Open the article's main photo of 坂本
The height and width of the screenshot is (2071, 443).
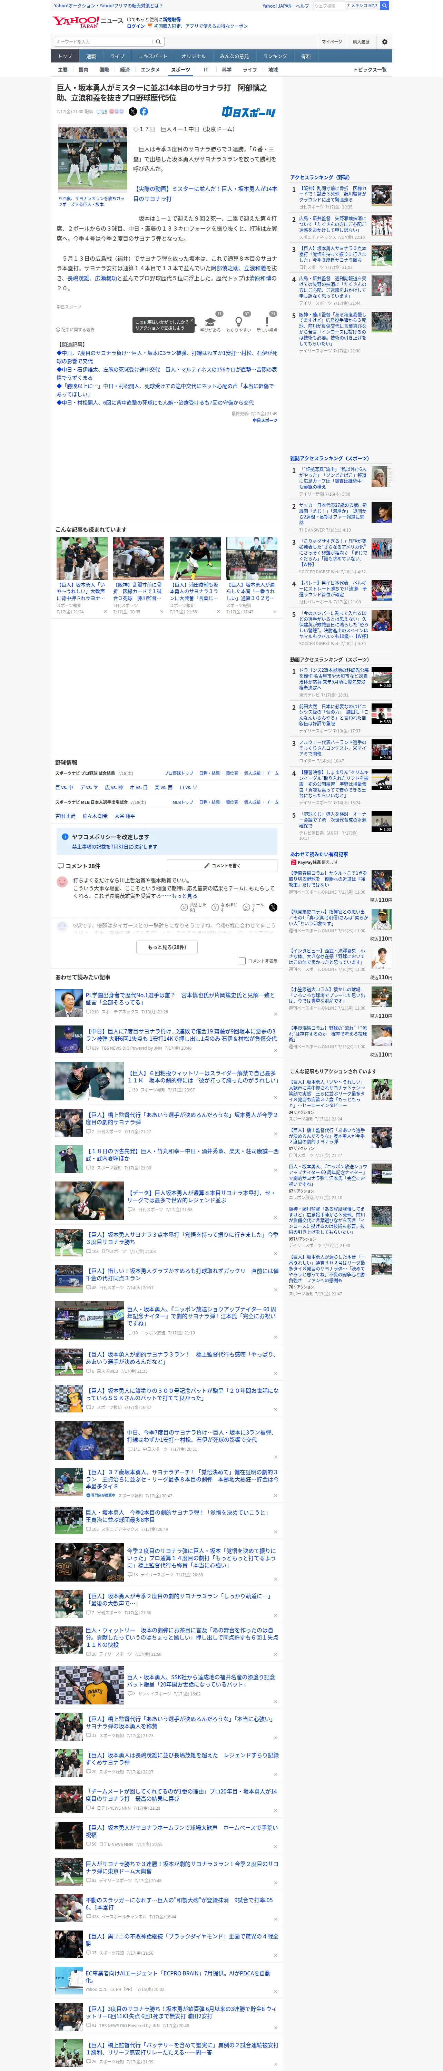(x=92, y=158)
